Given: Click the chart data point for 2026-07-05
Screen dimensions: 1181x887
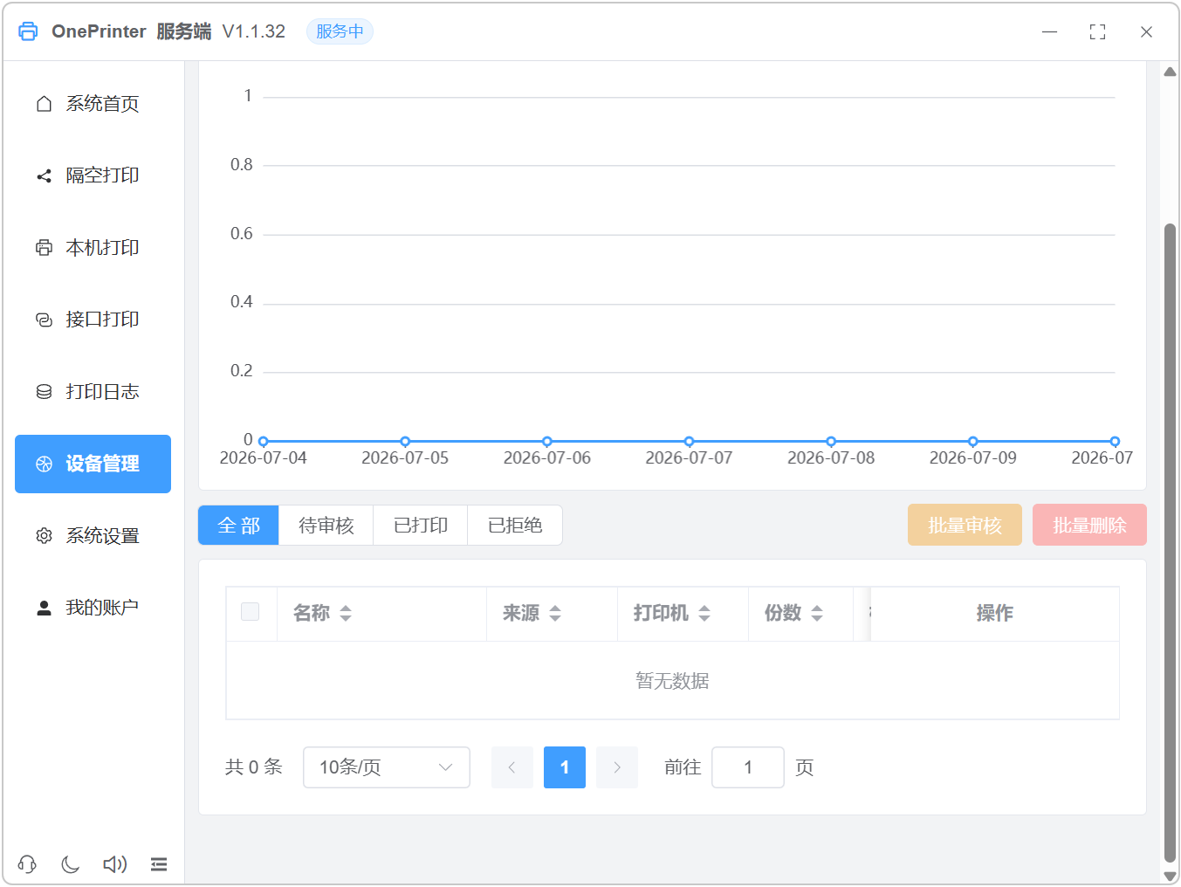Looking at the screenshot, I should pyautogui.click(x=405, y=442).
